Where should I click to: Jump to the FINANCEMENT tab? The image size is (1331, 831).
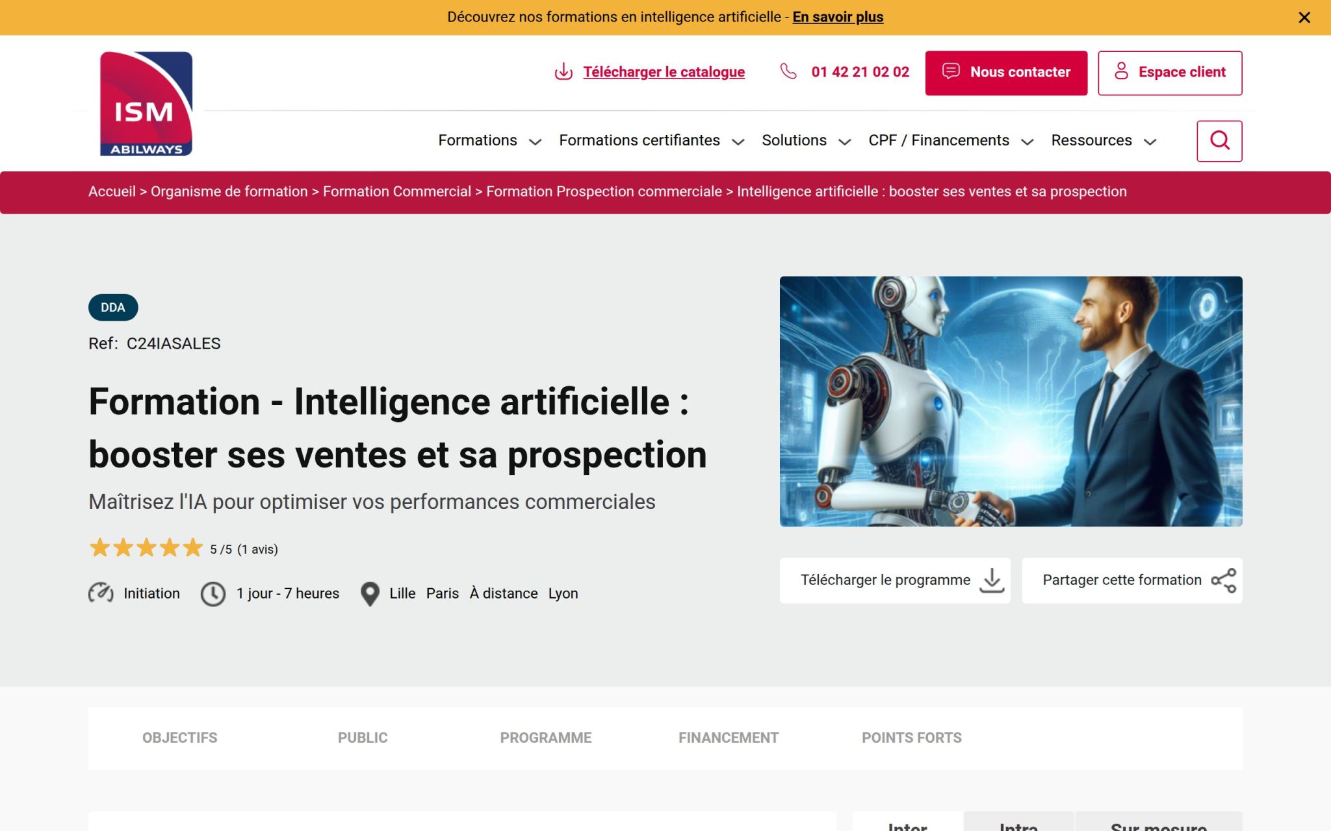coord(729,738)
